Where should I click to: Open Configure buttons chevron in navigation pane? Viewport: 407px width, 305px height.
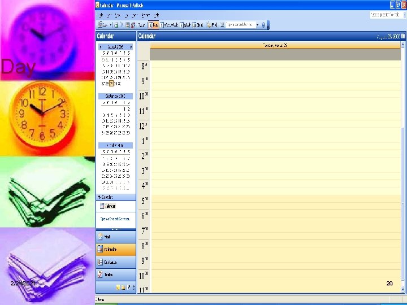tap(133, 287)
